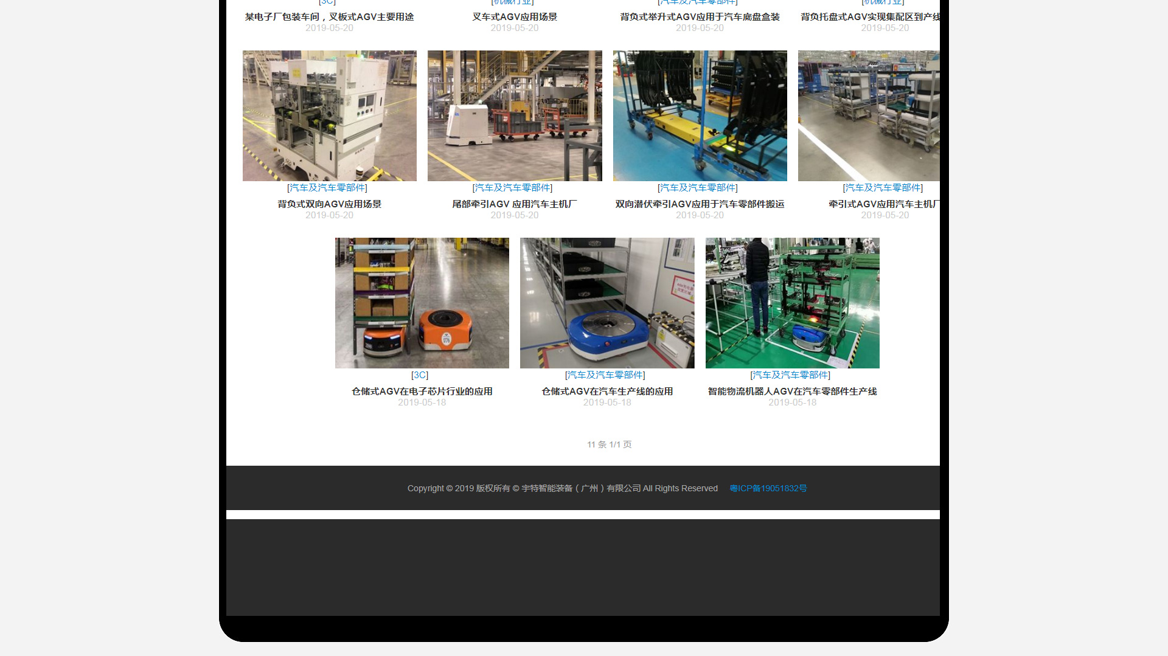Viewport: 1168px width, 656px height.
Task: Click category tag above 尾部牵引AGV 应用汽车主机厂
Action: 512,188
